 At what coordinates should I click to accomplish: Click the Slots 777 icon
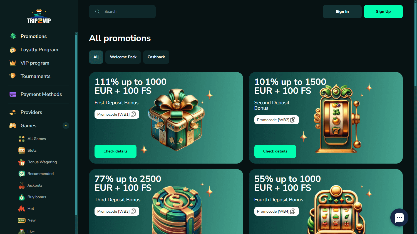pos(22,151)
